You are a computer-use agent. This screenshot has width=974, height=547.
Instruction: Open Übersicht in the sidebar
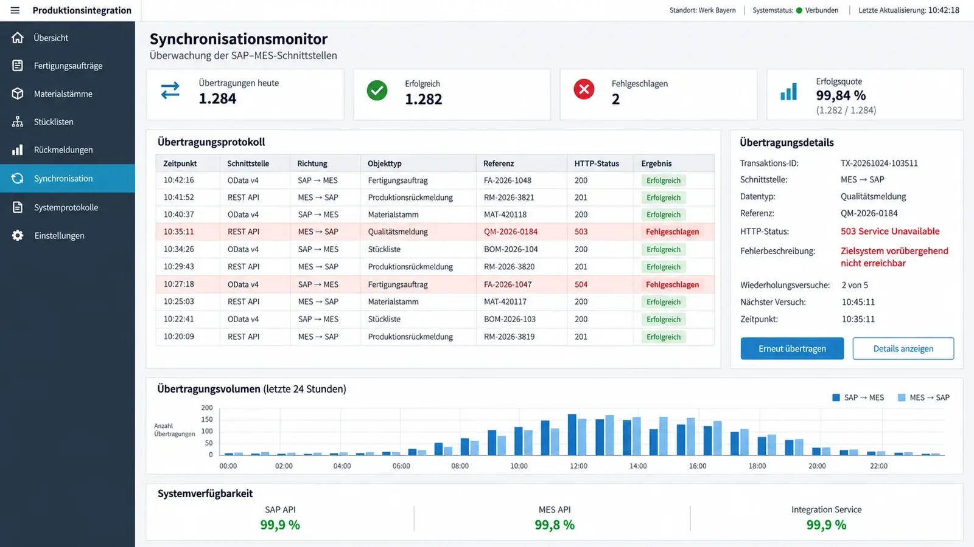pos(68,38)
